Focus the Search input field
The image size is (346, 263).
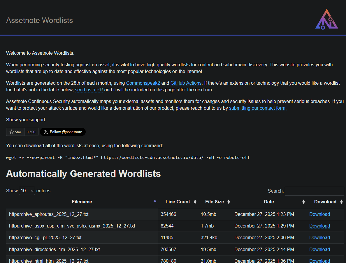click(x=315, y=191)
